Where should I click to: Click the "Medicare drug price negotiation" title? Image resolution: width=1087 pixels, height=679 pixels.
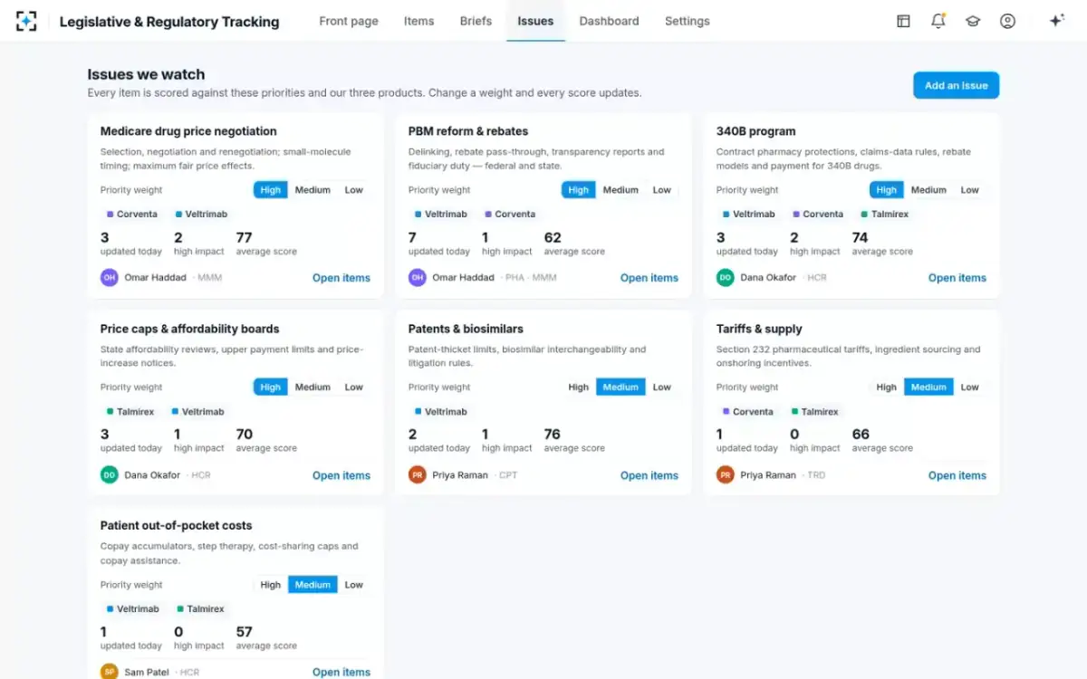click(188, 131)
